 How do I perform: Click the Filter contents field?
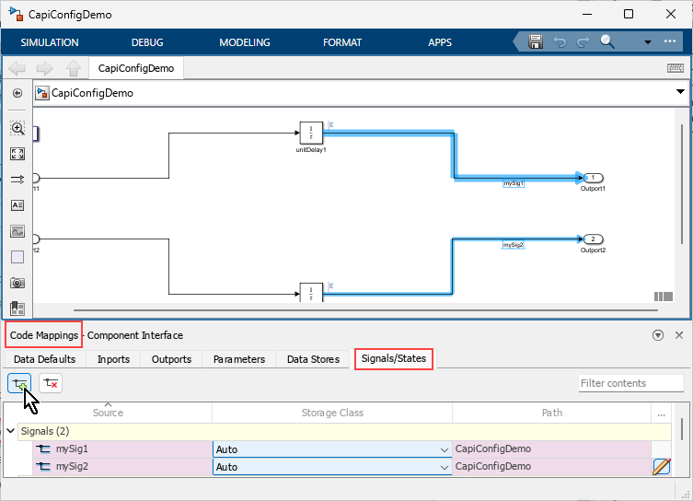(630, 383)
